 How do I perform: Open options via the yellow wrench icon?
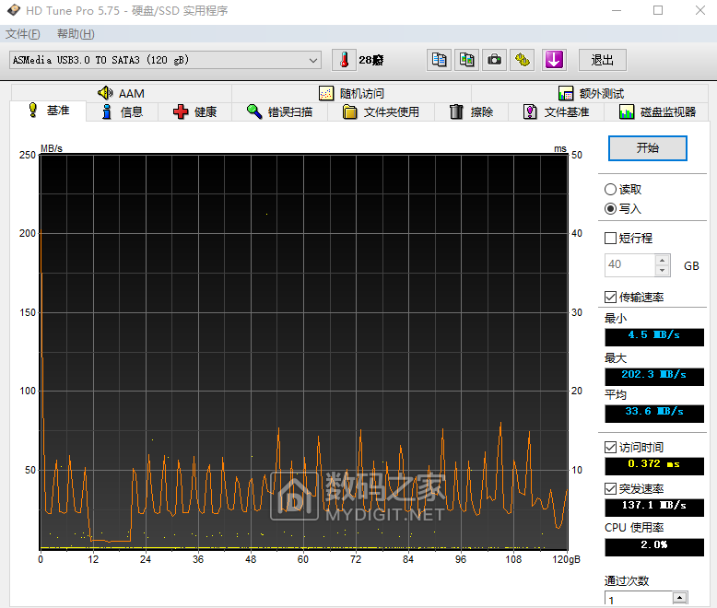pos(523,60)
